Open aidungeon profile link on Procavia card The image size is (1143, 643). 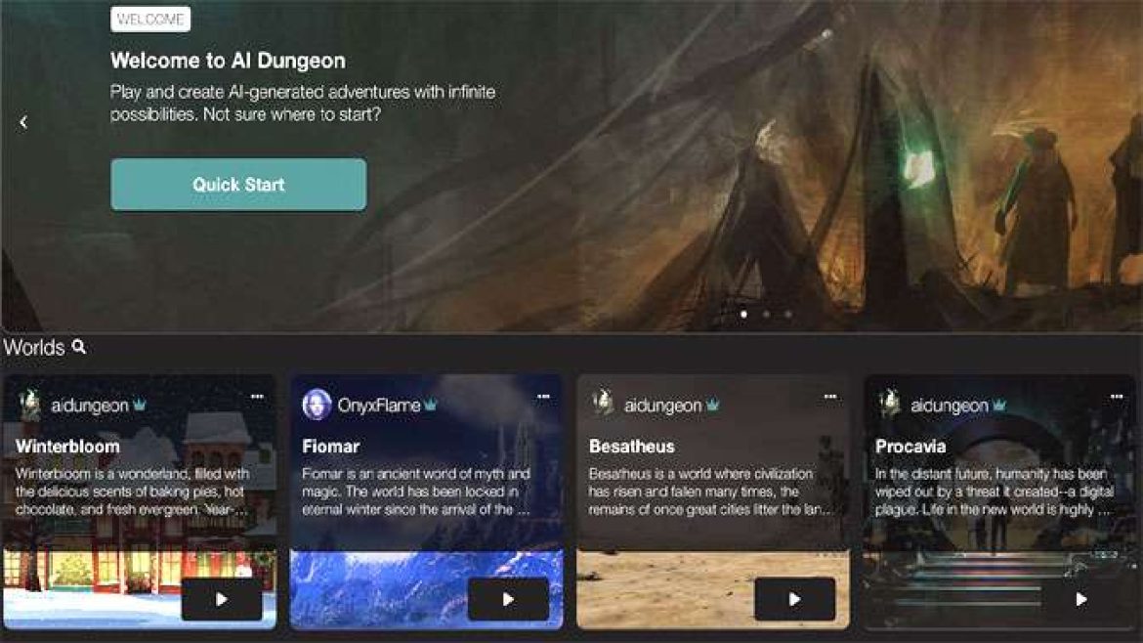[950, 406]
